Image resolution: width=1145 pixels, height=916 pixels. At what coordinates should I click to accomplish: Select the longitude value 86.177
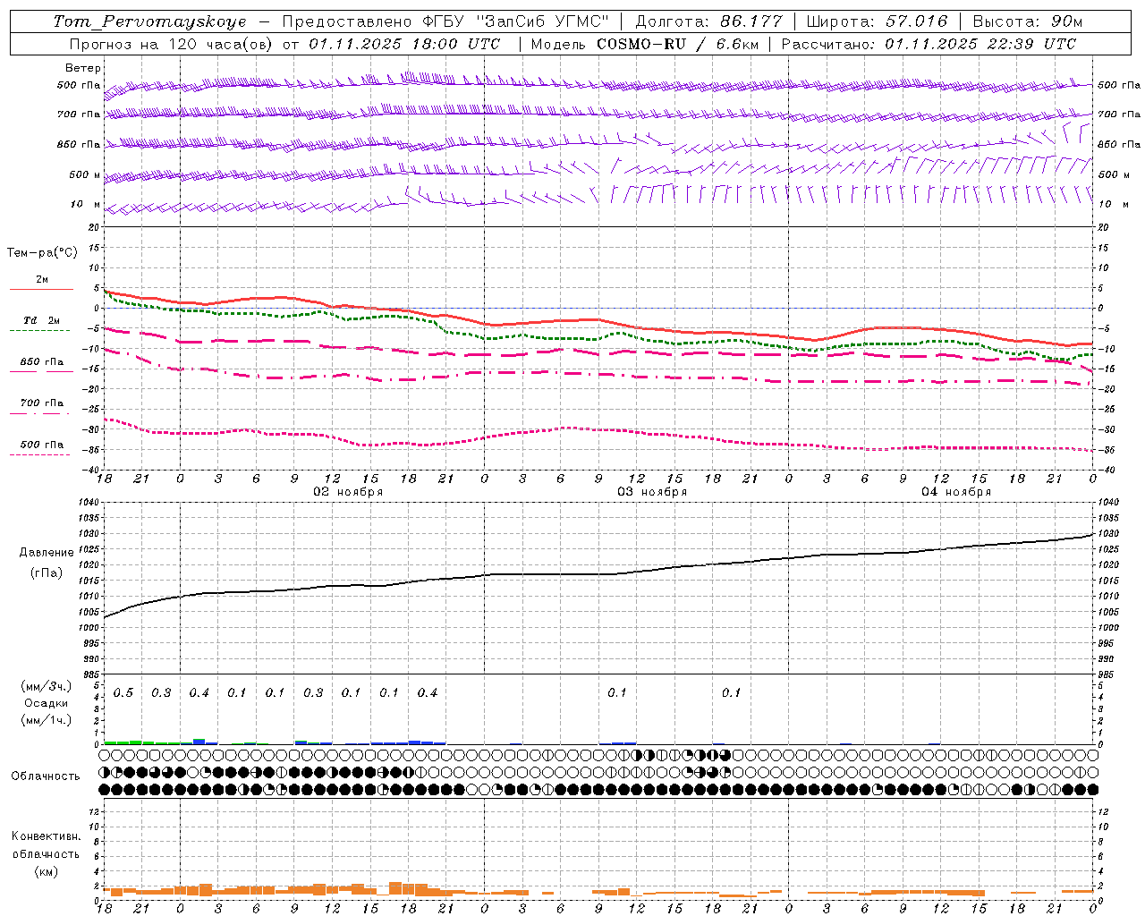point(751,21)
